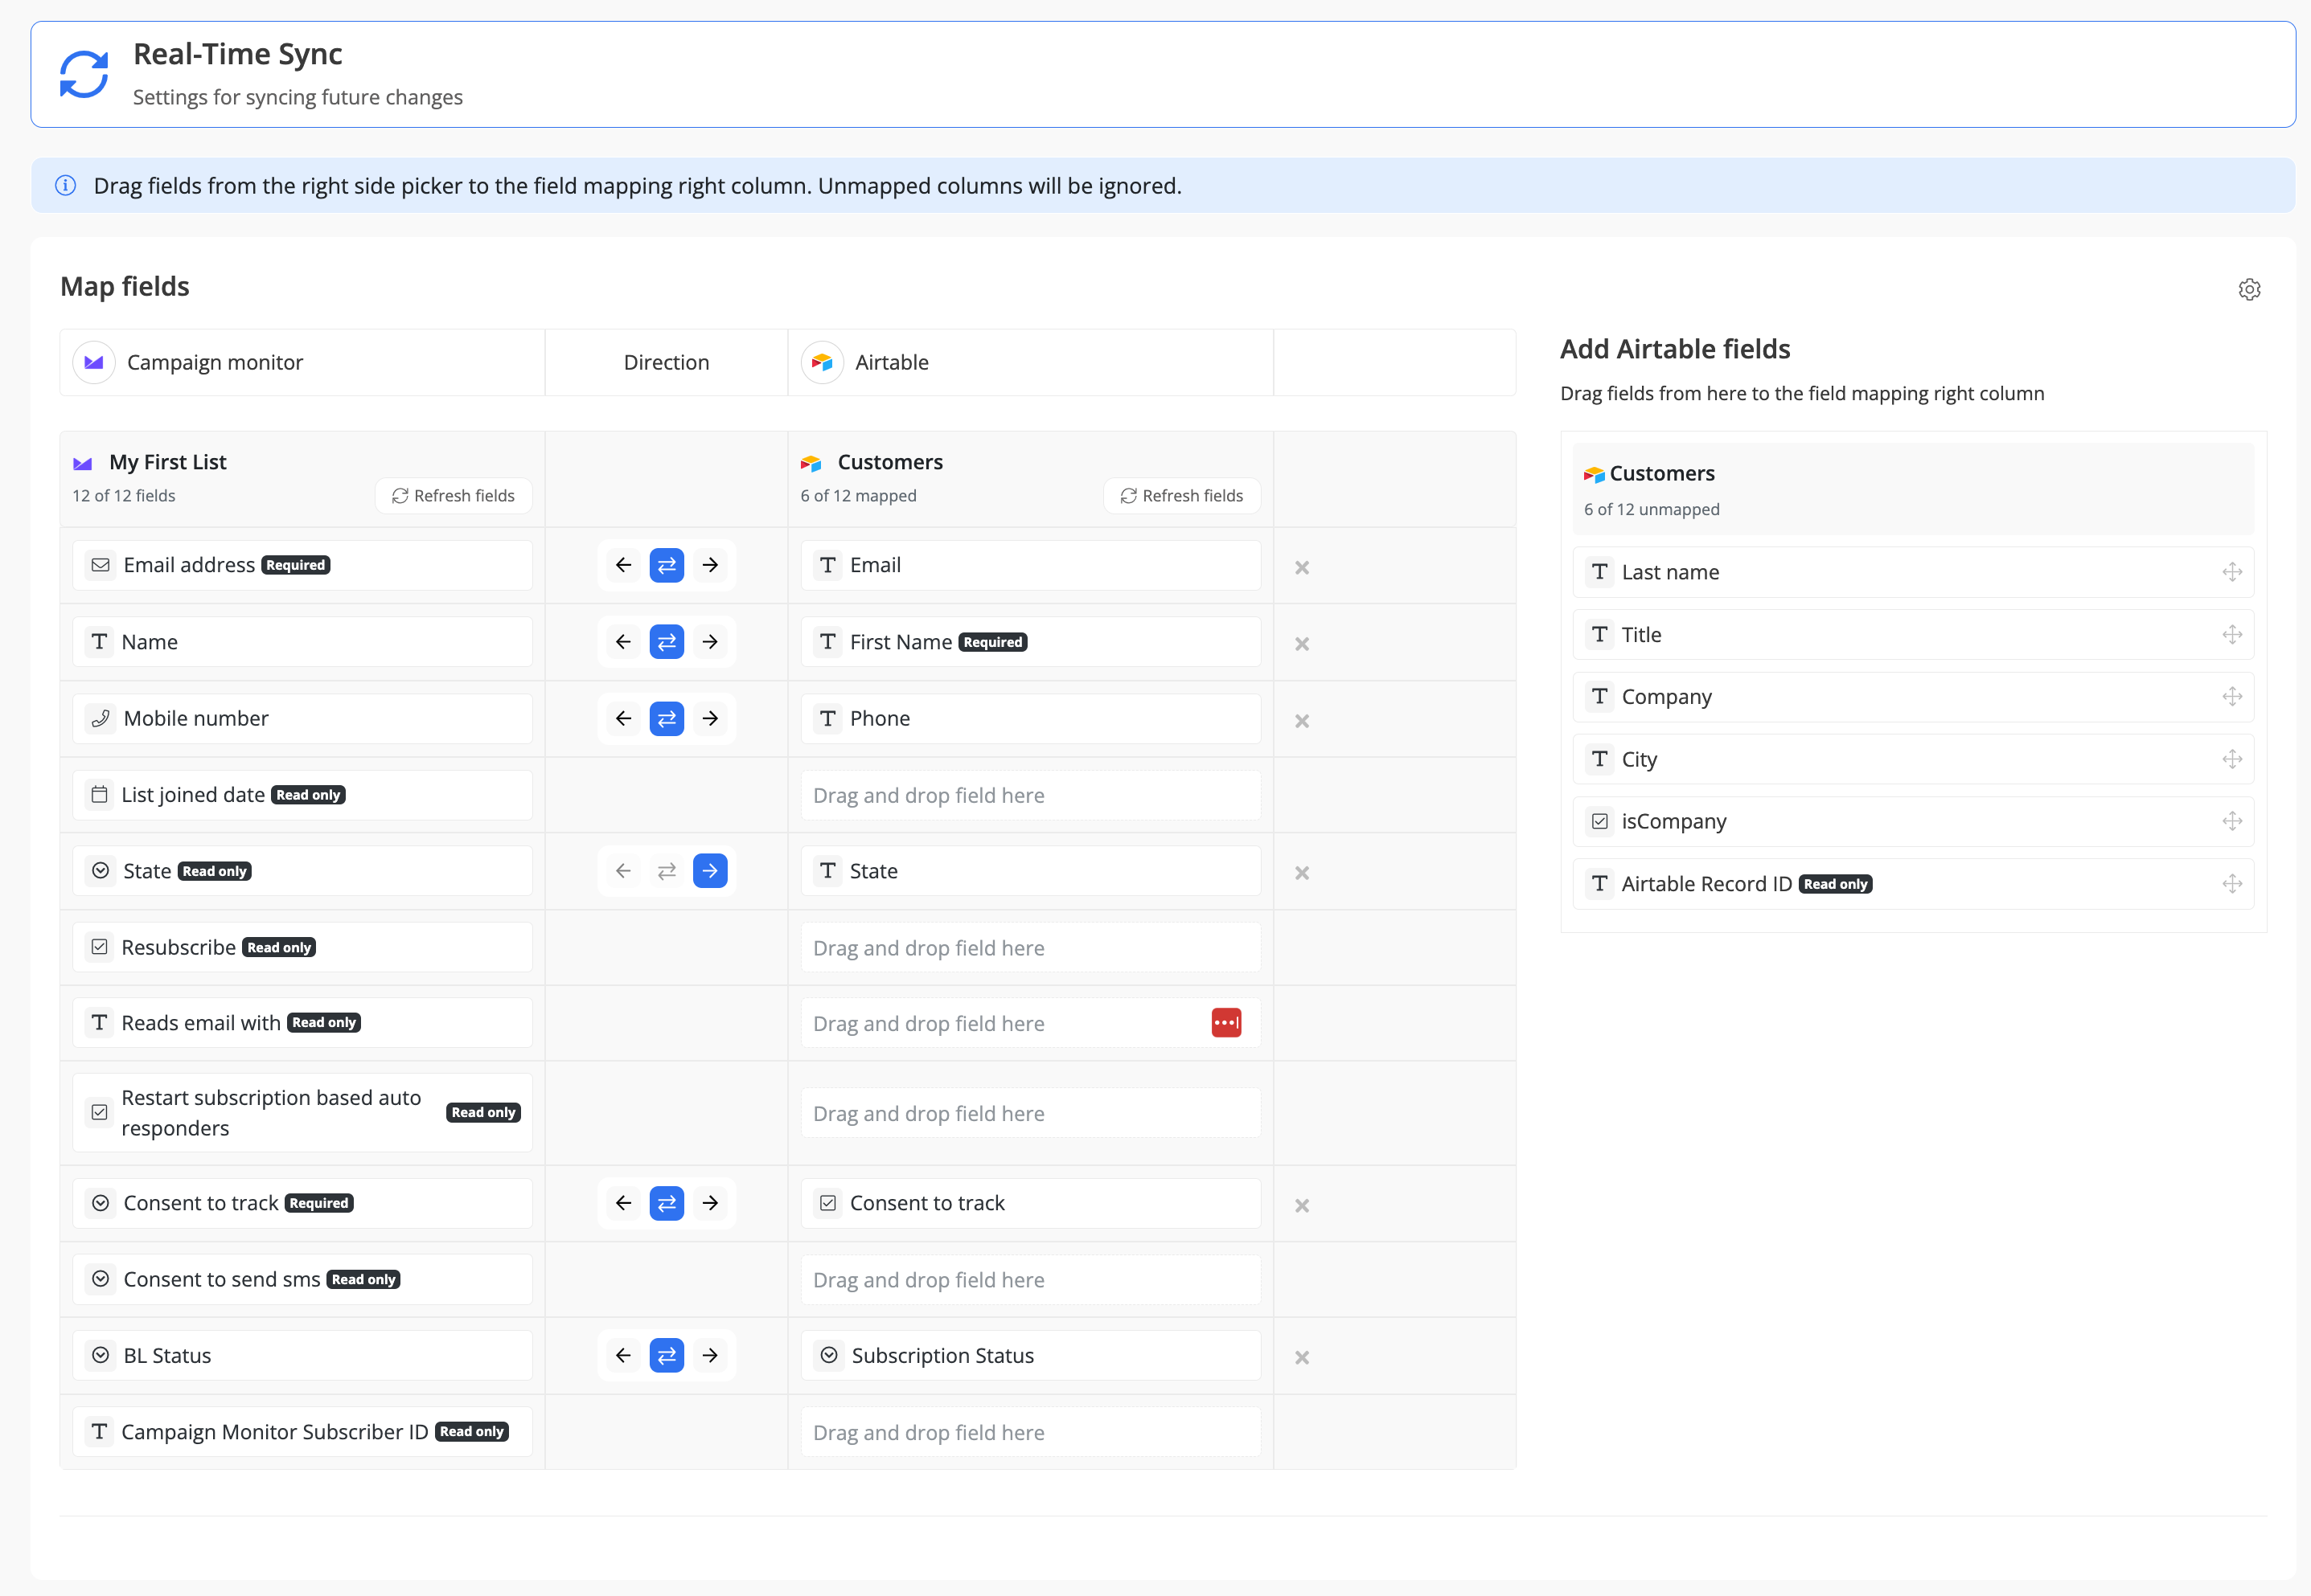Select the Title unmapped field
Screen dimensions: 2311x1596
click(1913, 635)
